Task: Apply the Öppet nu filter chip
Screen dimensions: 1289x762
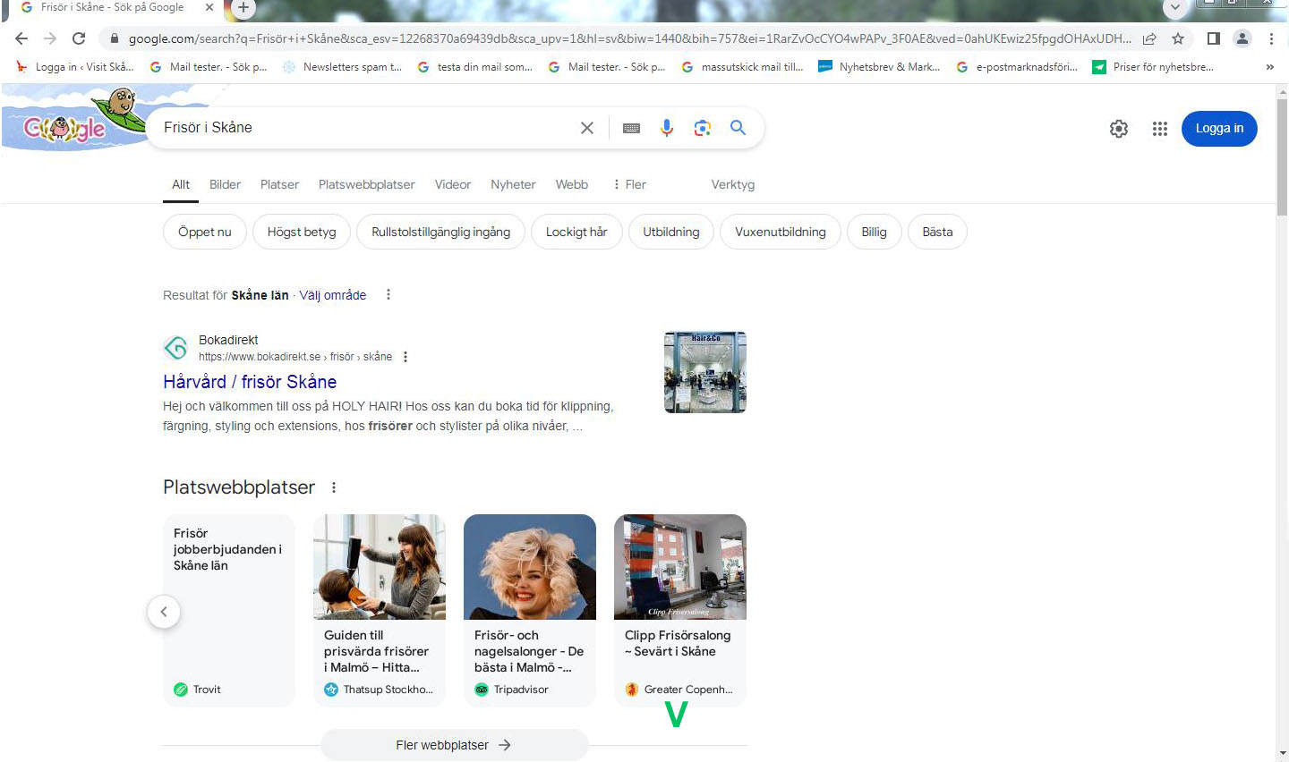Action: pos(205,232)
